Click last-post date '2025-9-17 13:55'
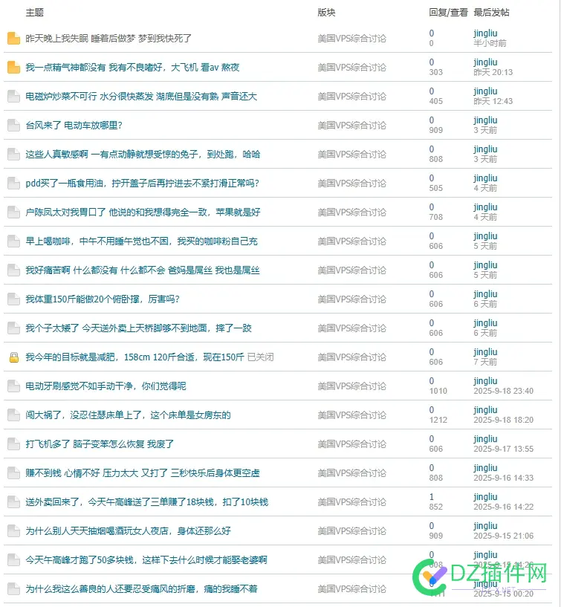 click(x=503, y=449)
